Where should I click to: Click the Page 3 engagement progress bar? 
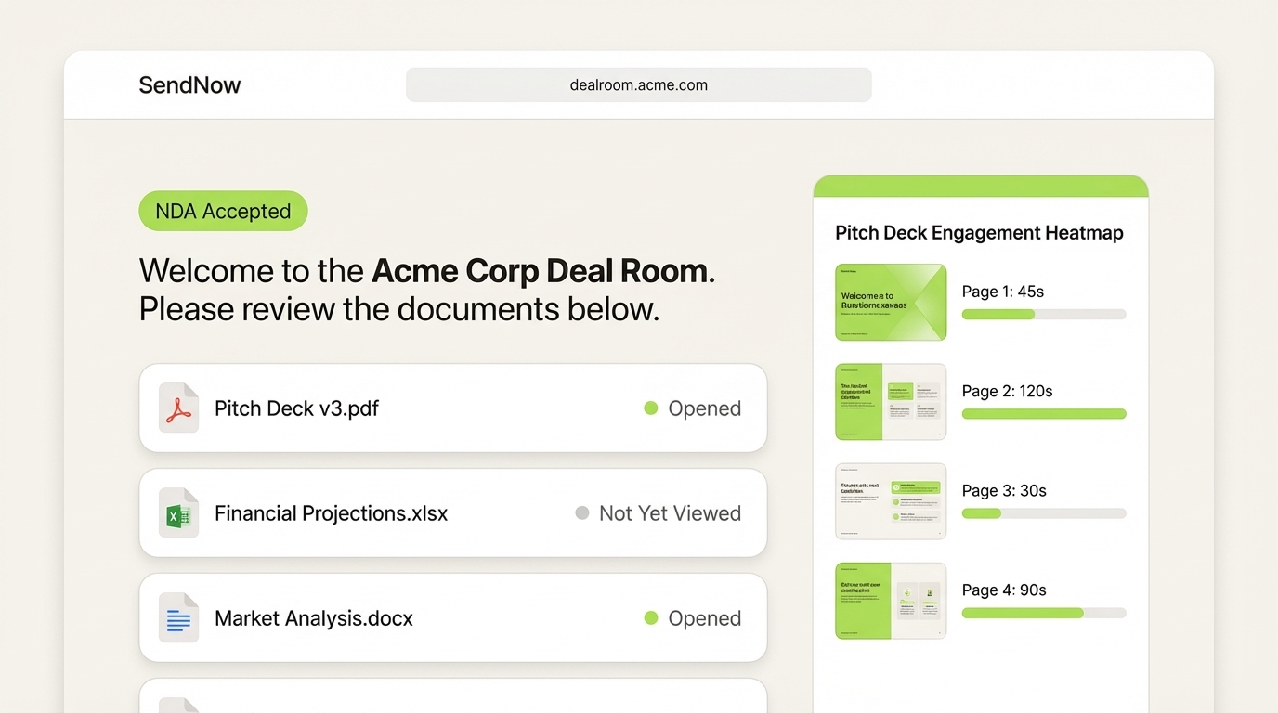tap(1043, 513)
